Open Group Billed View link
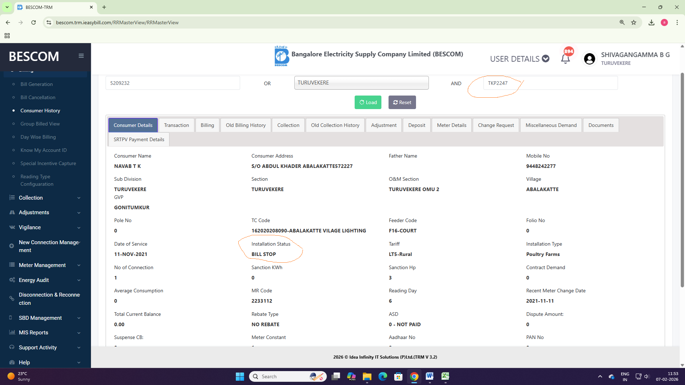The image size is (685, 385). click(x=40, y=124)
